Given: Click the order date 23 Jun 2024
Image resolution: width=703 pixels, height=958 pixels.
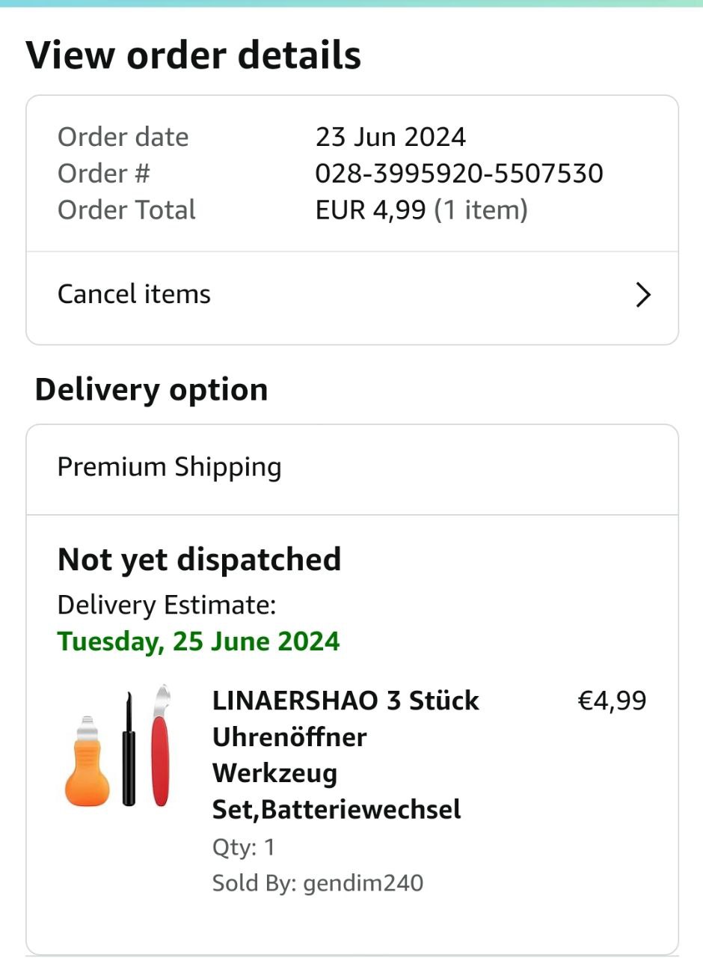Looking at the screenshot, I should [390, 137].
